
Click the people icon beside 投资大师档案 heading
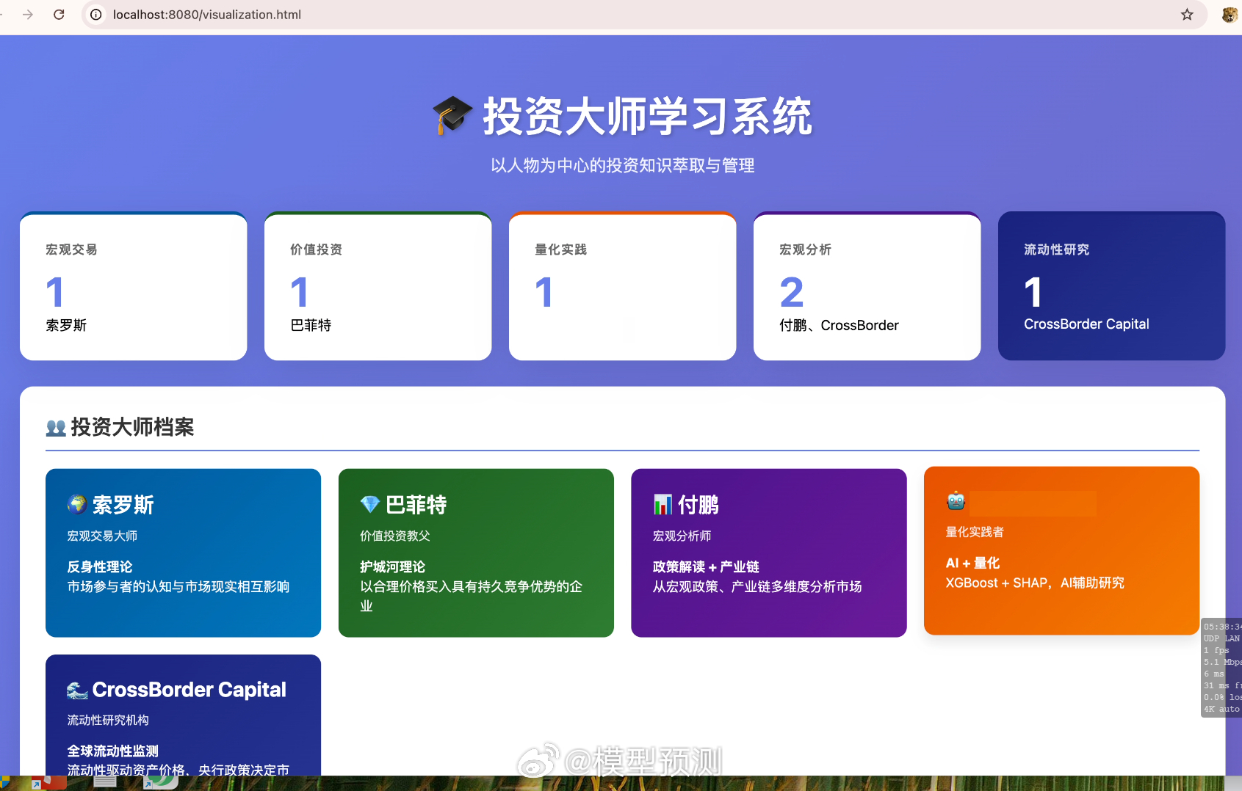[x=55, y=427]
